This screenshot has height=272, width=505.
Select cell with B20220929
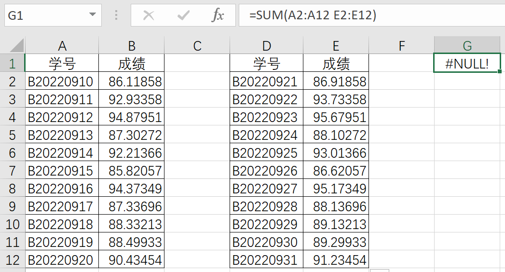coord(266,224)
